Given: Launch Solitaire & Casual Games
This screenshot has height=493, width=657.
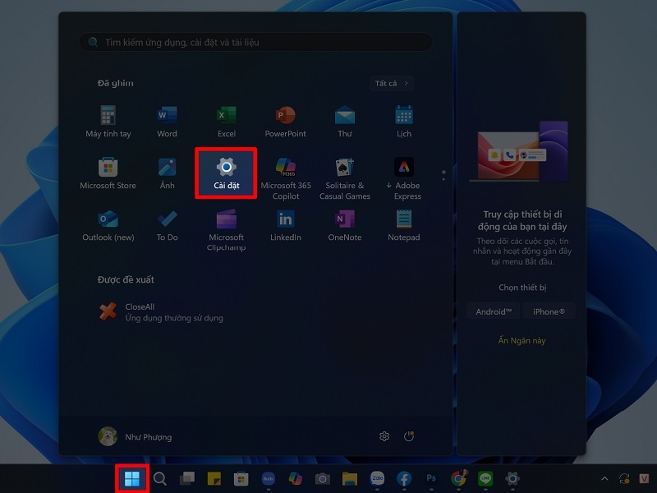Looking at the screenshot, I should pyautogui.click(x=345, y=177).
